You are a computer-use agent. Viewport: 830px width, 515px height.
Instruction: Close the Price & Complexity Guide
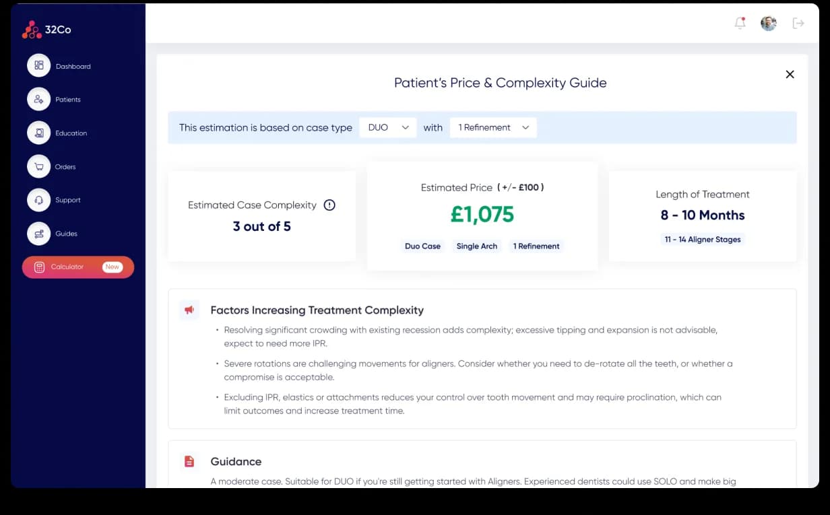click(x=790, y=74)
